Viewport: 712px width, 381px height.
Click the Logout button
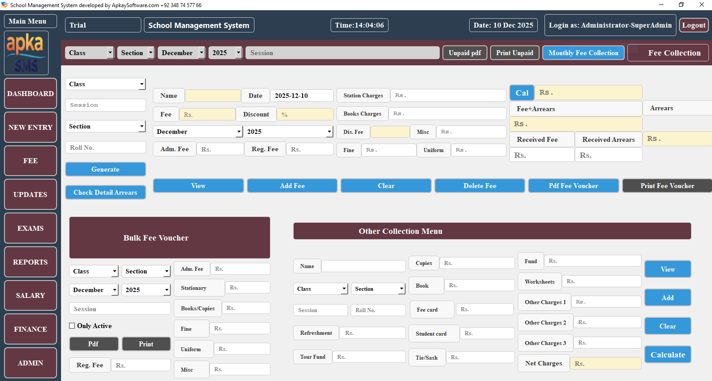(694, 25)
